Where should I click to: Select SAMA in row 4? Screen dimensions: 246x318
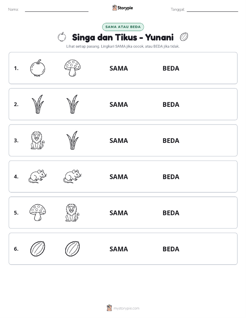click(119, 177)
